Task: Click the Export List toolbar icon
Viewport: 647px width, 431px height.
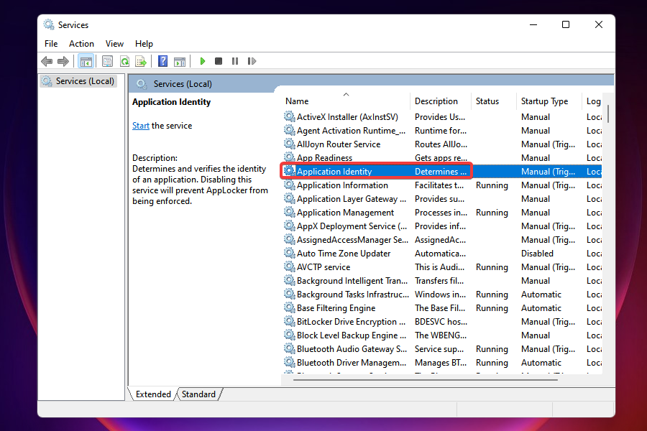Action: tap(141, 62)
